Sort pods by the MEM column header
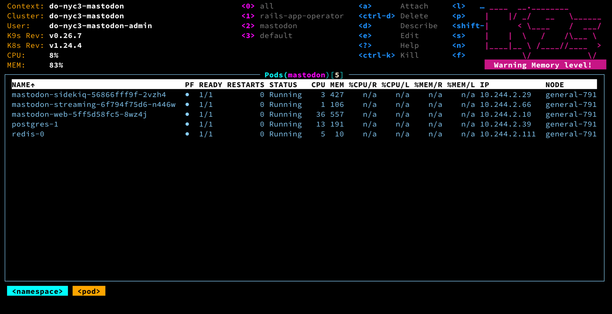 337,85
